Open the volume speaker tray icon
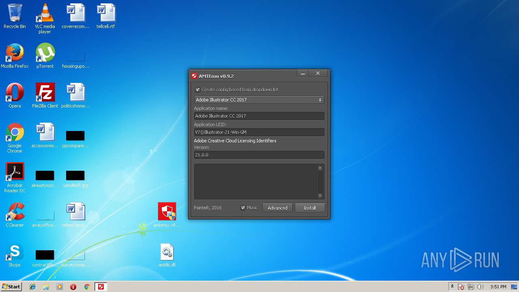 [x=480, y=287]
